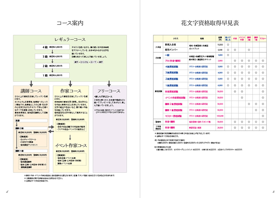Click the '講師1級' box in 講師コース
This screenshot has height=198, width=280.
point(31,151)
